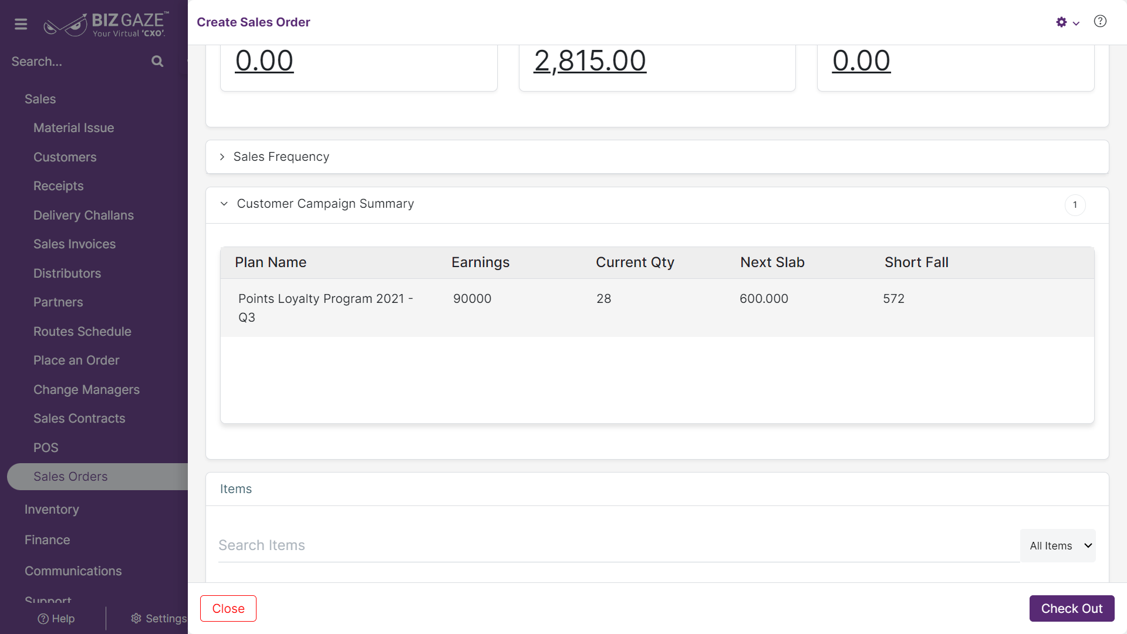Expand the Inventory module in the sidebar

point(52,510)
